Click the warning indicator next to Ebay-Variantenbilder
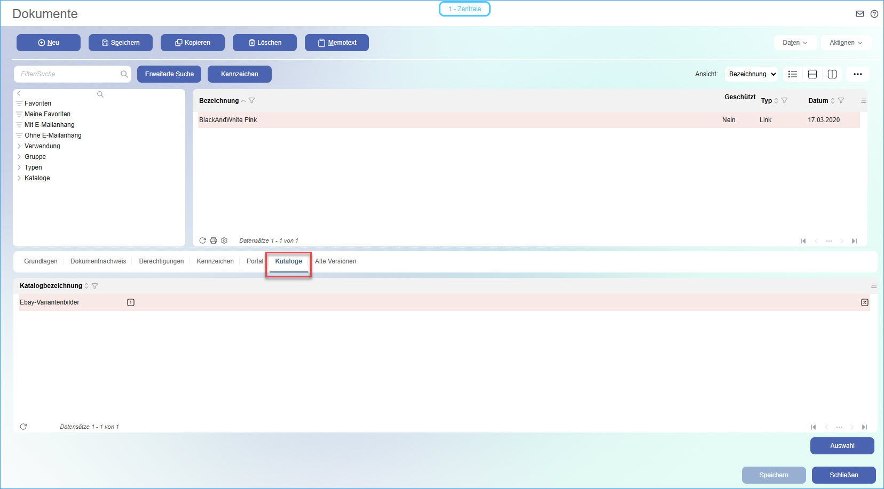Image resolution: width=884 pixels, height=489 pixels. (130, 302)
